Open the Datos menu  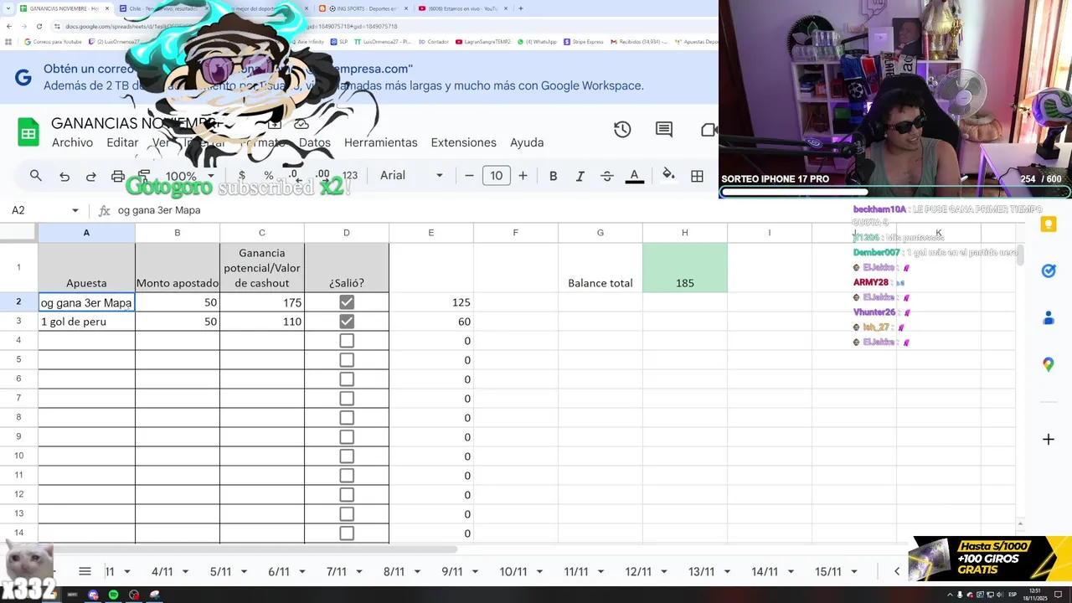pos(315,142)
